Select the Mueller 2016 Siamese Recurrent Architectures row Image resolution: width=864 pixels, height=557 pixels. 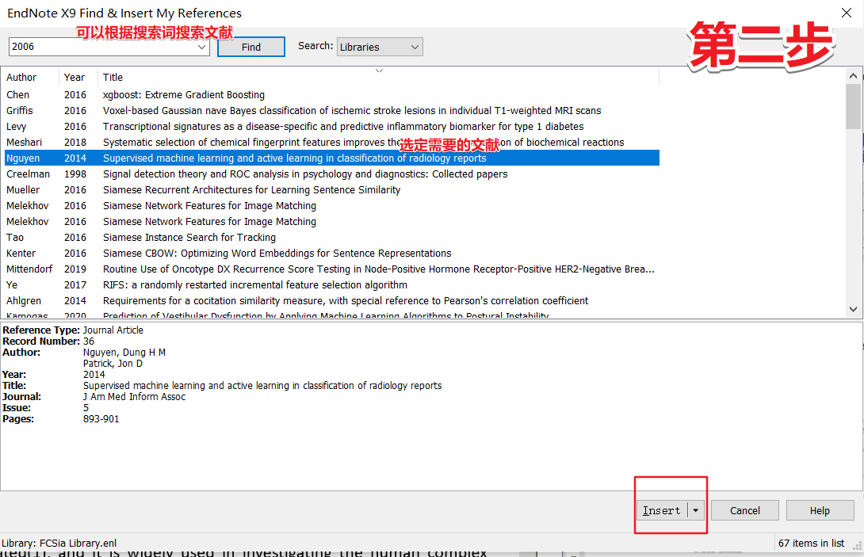point(331,190)
